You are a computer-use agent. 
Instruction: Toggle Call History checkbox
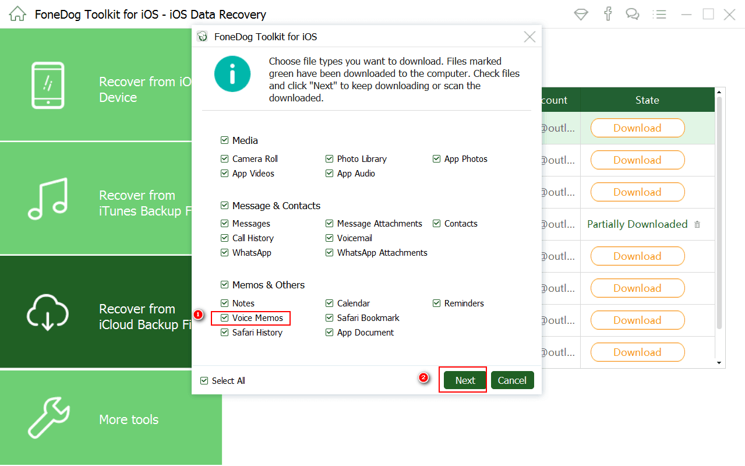pos(224,238)
